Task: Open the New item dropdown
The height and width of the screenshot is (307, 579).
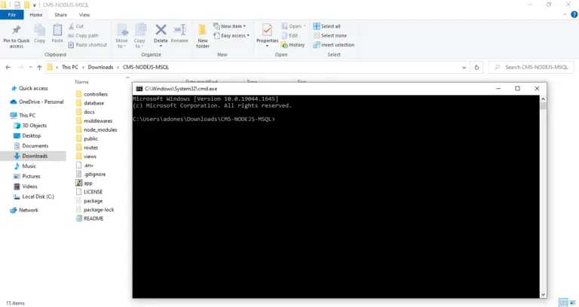Action: tap(229, 26)
